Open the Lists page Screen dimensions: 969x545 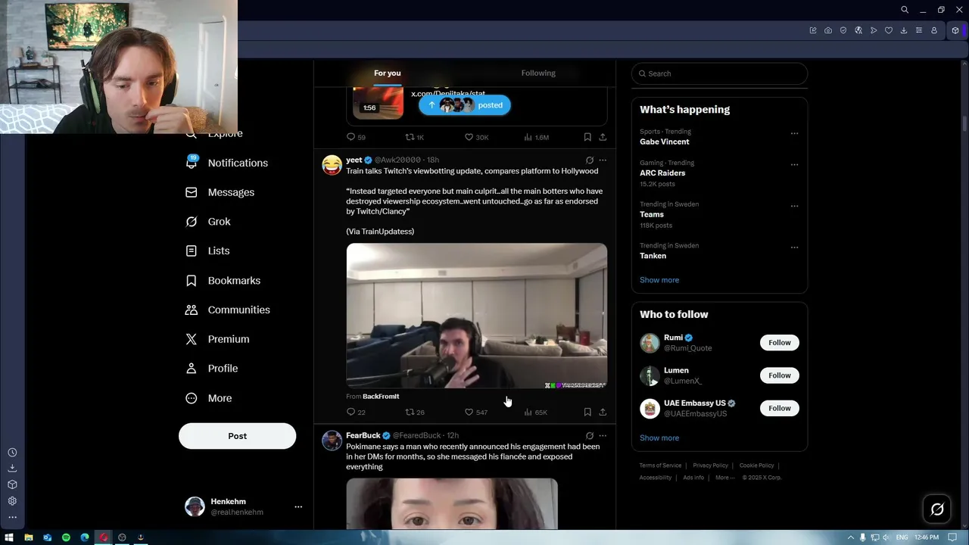tap(207, 251)
